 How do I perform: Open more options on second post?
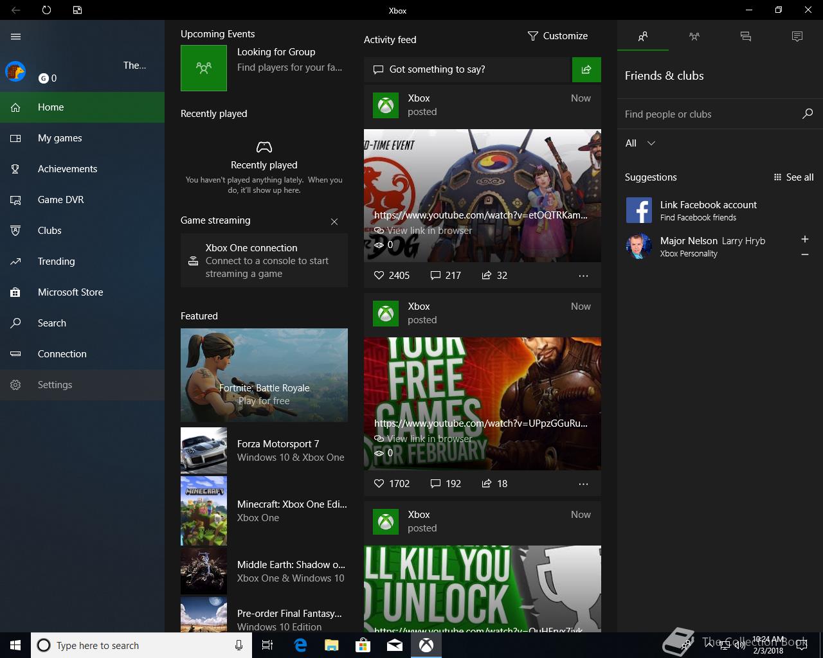coord(583,484)
